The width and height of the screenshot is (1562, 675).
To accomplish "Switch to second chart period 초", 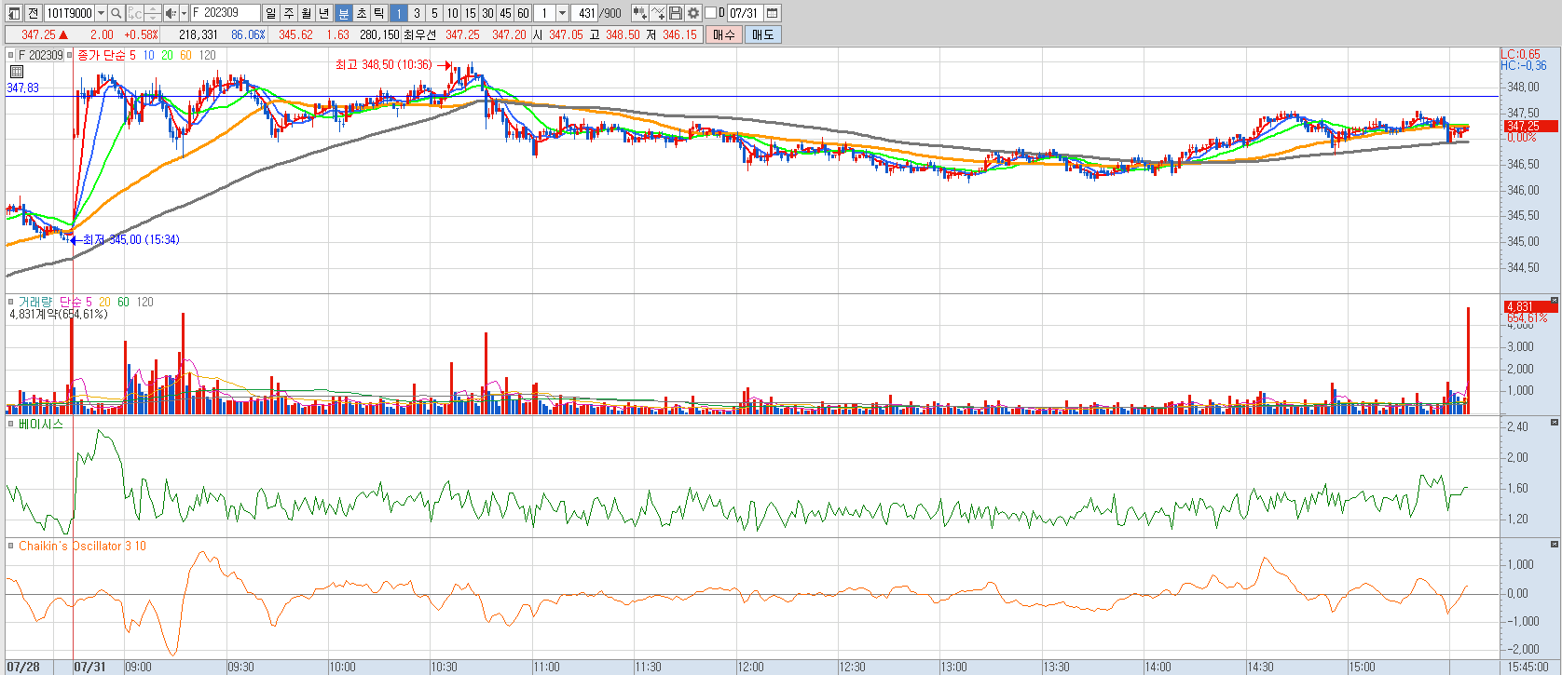I will pos(361,13).
